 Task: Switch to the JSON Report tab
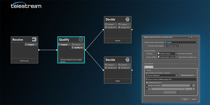(x=149, y=67)
